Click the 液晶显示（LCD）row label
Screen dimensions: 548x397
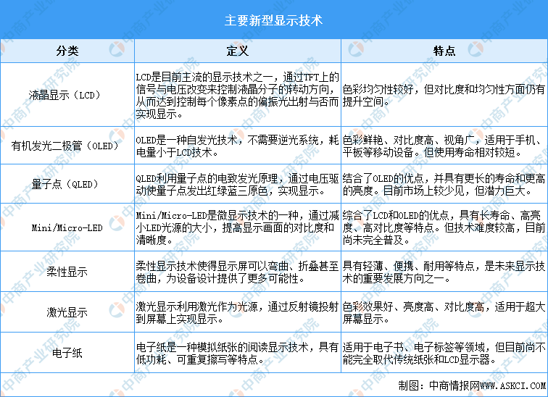(67, 95)
